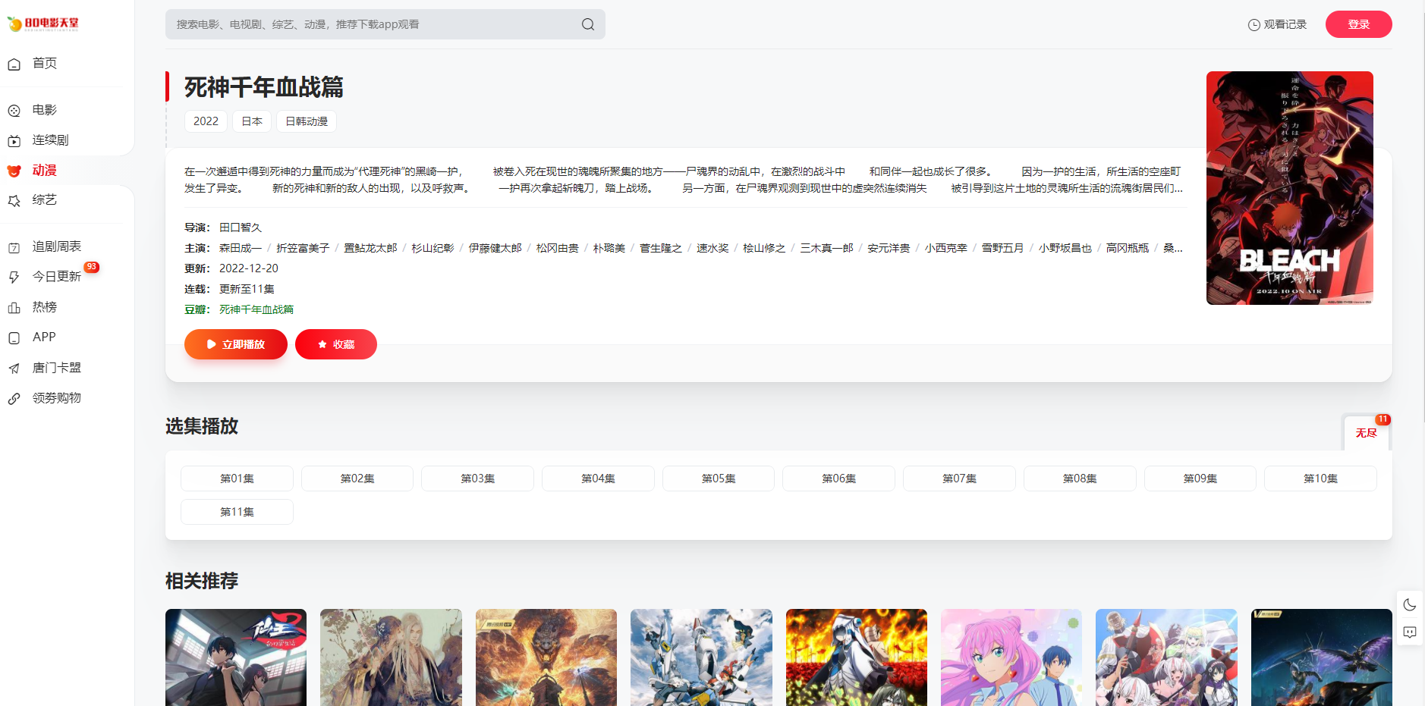Click director name 田口智久
The width and height of the screenshot is (1425, 706).
coord(241,227)
